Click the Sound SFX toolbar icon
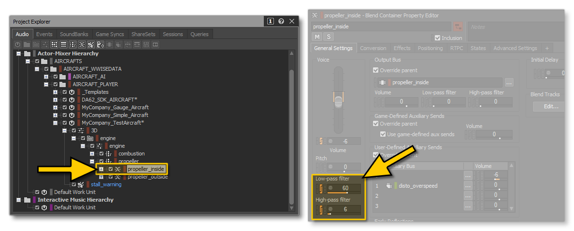The image size is (574, 231). coord(91,44)
